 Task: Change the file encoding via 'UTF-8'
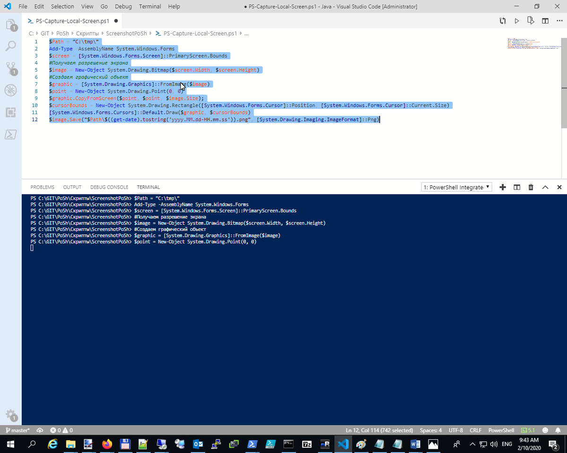tap(456, 430)
